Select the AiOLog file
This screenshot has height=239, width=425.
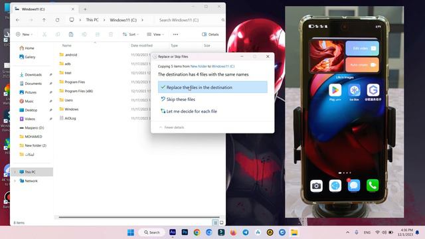tap(68, 118)
